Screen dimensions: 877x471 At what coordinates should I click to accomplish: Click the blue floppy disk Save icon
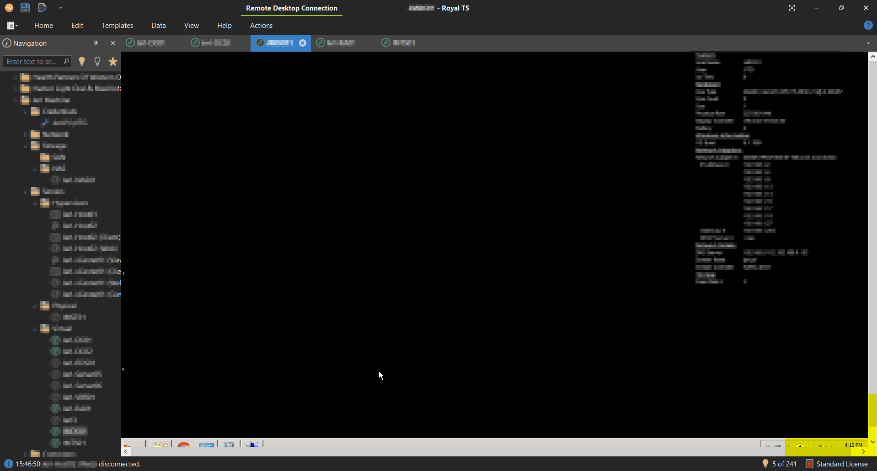25,8
